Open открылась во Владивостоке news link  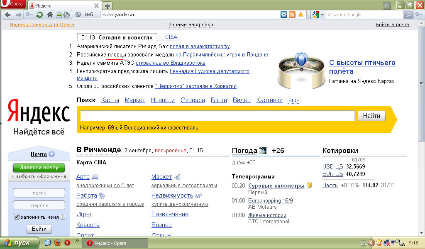pyautogui.click(x=171, y=63)
